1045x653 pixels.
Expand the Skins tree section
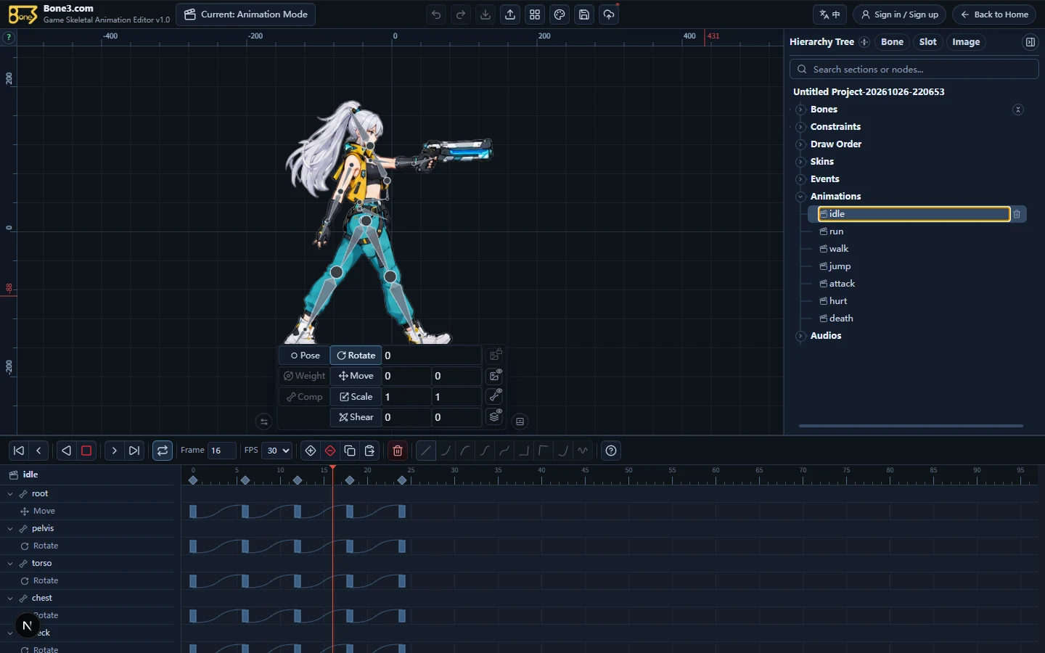(800, 162)
